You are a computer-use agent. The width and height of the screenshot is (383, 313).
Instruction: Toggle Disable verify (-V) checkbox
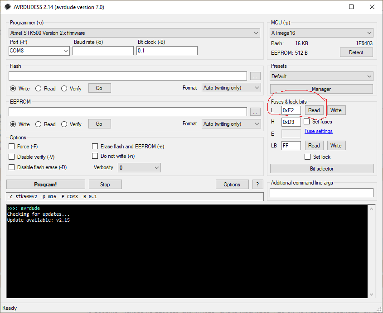click(12, 157)
